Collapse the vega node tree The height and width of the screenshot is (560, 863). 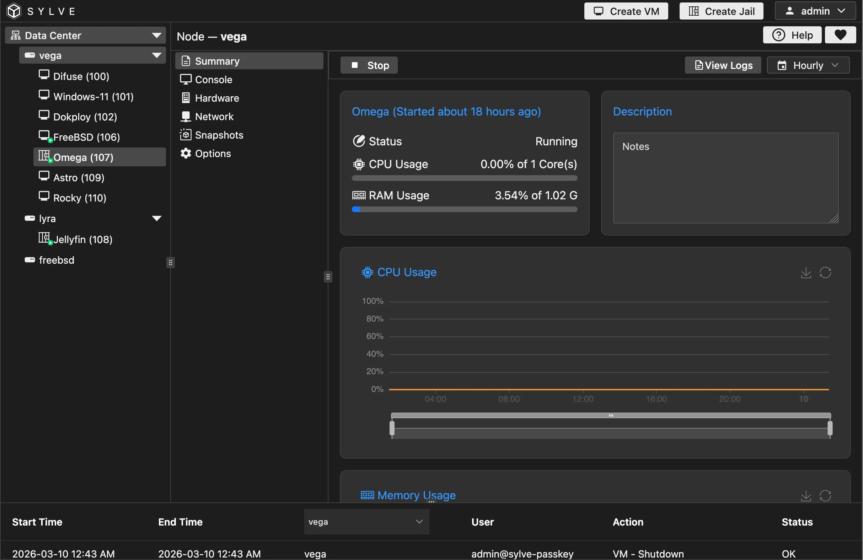click(156, 55)
